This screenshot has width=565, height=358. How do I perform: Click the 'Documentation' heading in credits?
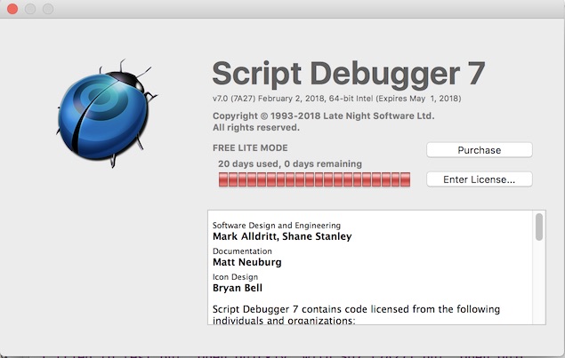242,251
